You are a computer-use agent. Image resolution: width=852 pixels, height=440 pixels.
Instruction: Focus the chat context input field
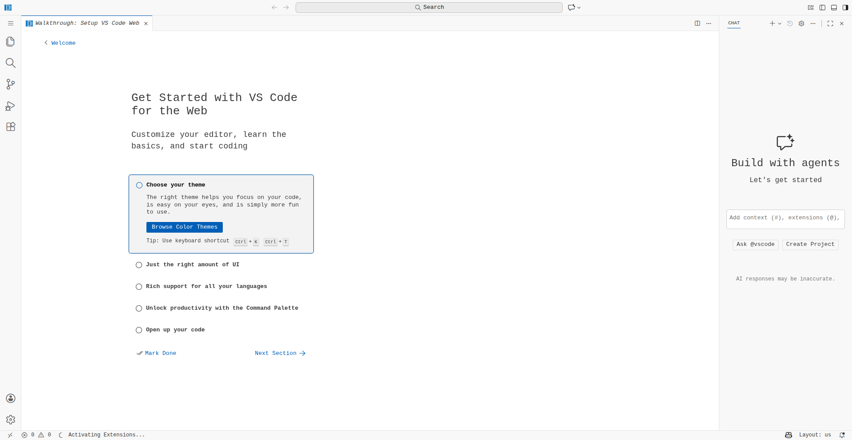(x=785, y=218)
